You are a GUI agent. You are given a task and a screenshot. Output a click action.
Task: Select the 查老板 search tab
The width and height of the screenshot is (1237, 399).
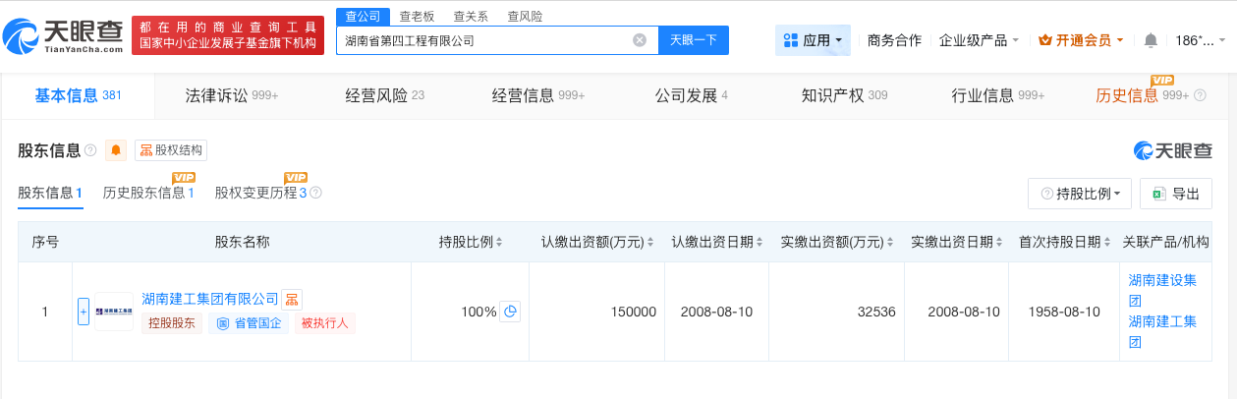417,16
